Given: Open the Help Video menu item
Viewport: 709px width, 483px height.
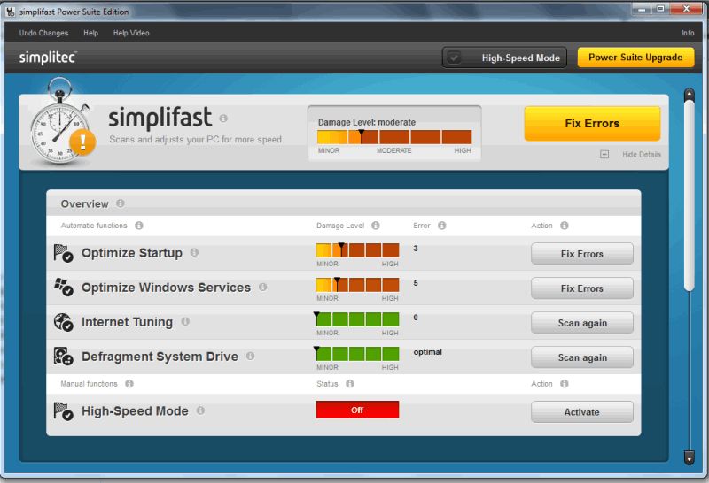Looking at the screenshot, I should pos(131,33).
